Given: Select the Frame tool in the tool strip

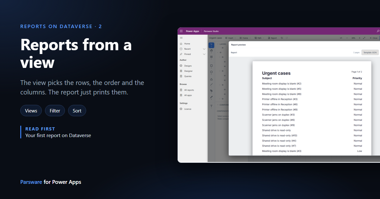Looking at the screenshot, I should pyautogui.click(x=212, y=57).
